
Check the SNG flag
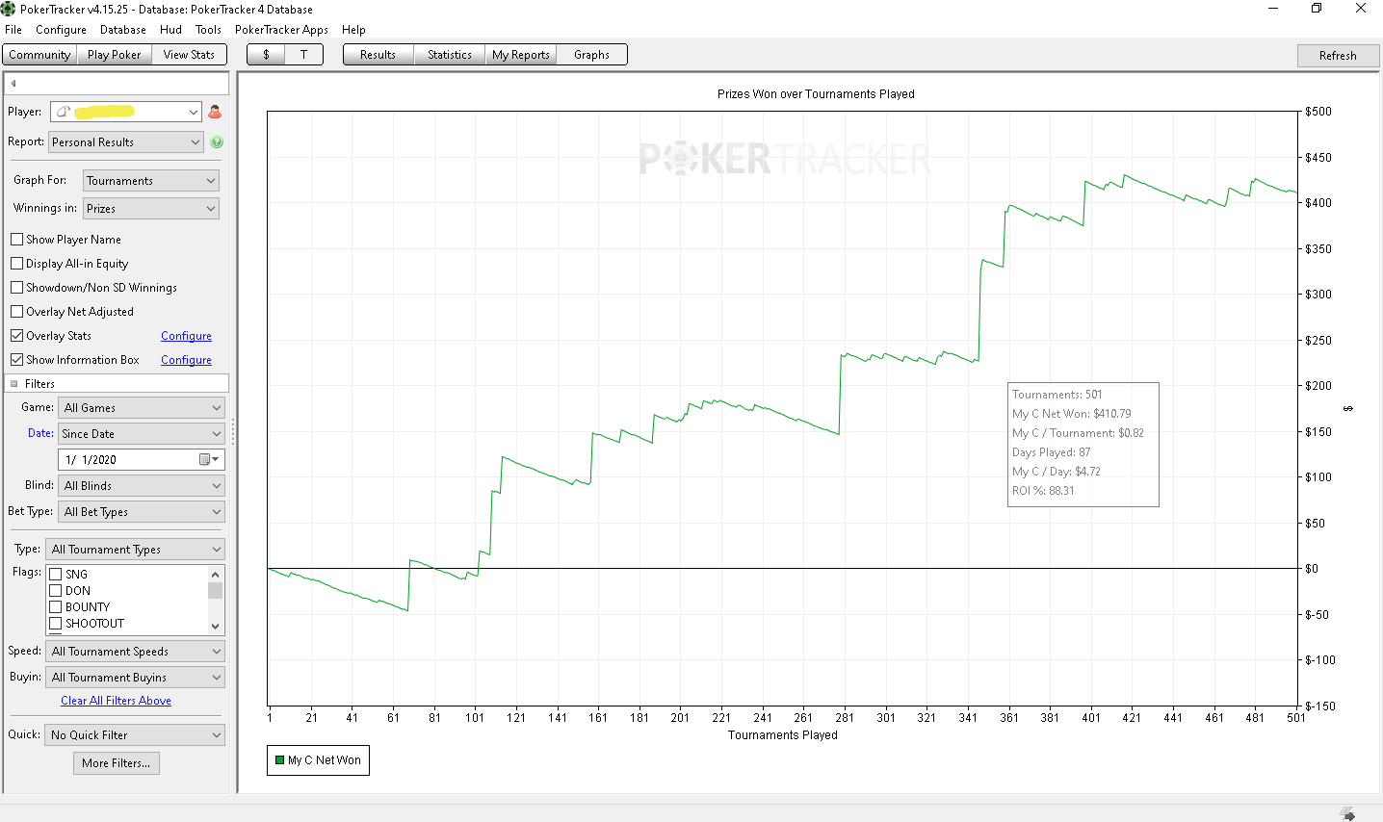click(x=56, y=575)
